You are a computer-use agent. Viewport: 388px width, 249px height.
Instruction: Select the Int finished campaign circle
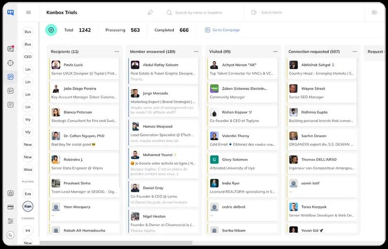coord(28,231)
